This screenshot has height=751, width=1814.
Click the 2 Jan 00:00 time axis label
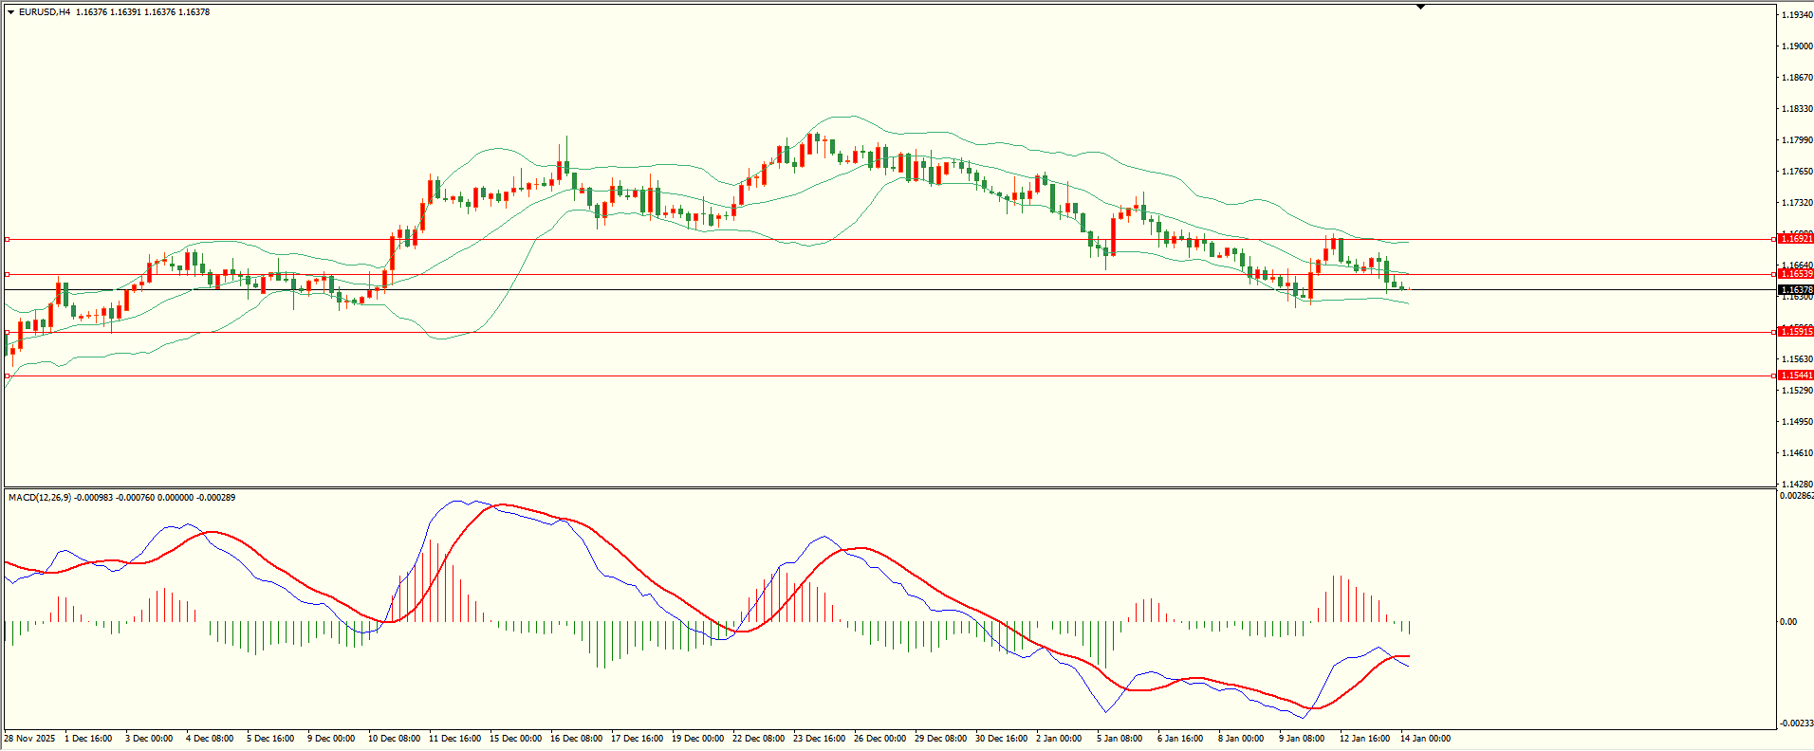click(1058, 738)
